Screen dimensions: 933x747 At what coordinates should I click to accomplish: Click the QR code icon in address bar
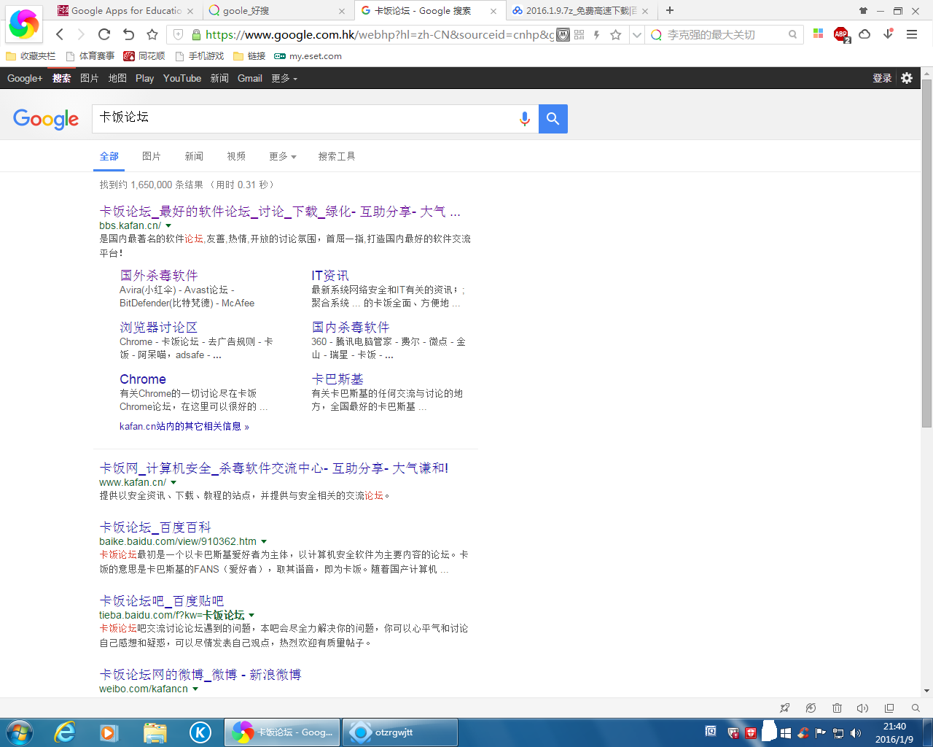(x=579, y=34)
